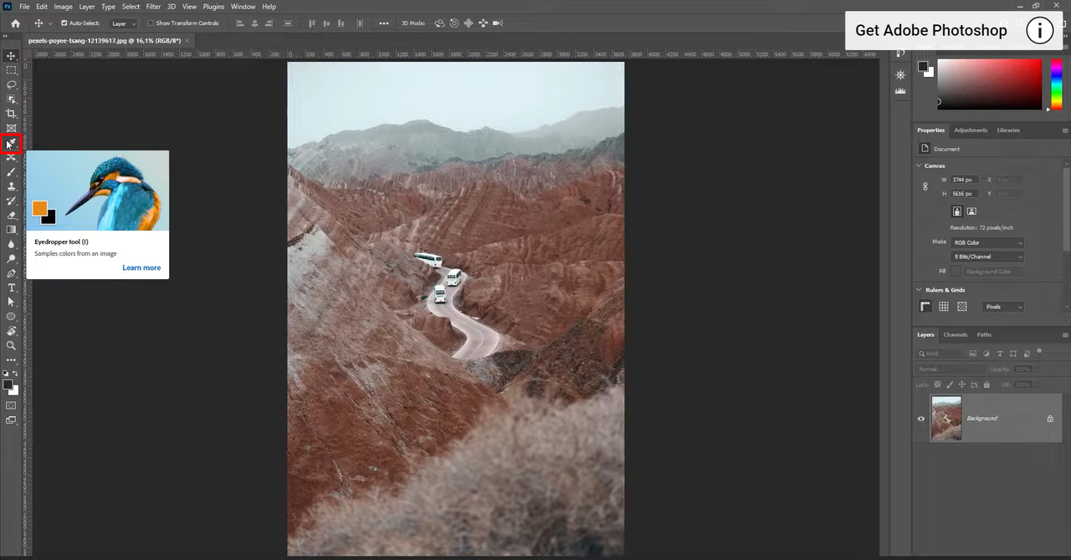Screen dimensions: 1071x560
Task: Select the Hand tool
Action: (x=11, y=331)
